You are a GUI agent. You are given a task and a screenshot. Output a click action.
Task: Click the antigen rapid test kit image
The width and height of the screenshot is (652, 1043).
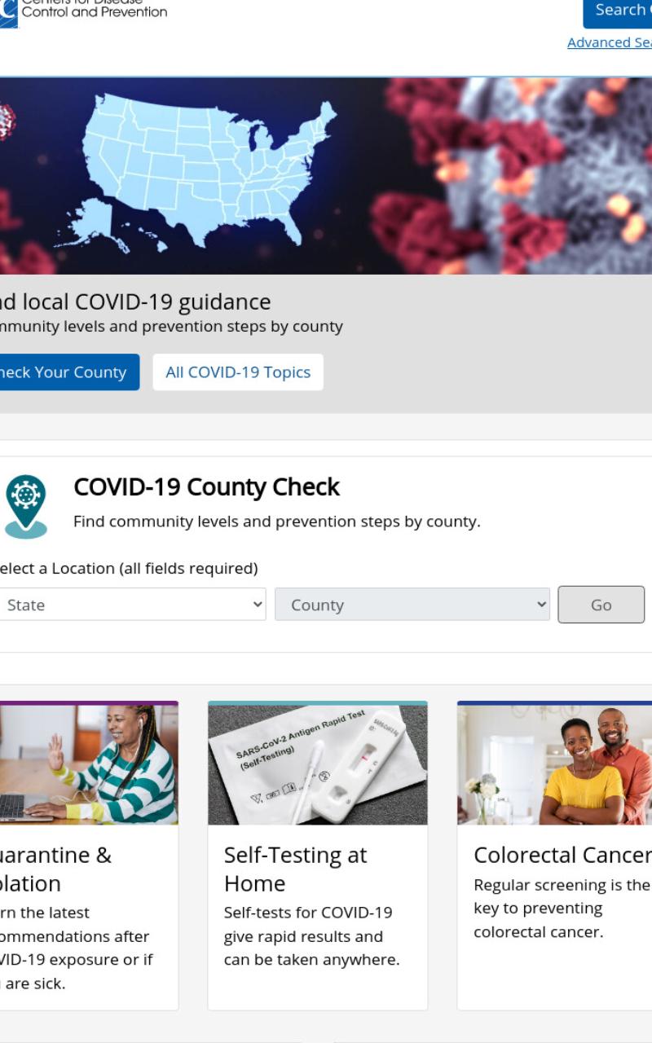318,764
